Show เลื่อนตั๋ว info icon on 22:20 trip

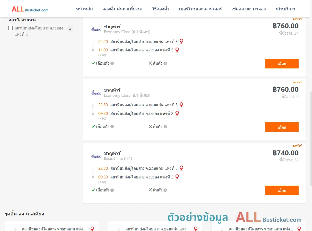(112, 63)
